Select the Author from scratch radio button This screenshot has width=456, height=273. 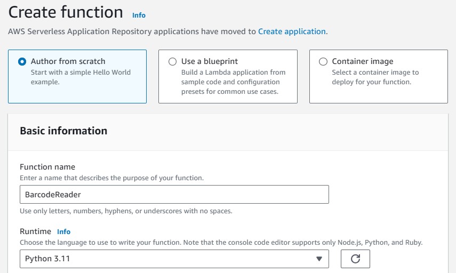22,61
